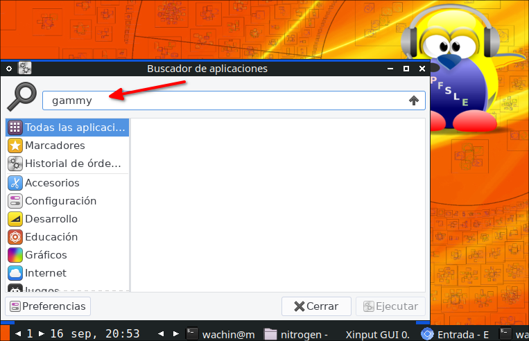Click the Educación atom icon
529x341 pixels.
tap(15, 237)
